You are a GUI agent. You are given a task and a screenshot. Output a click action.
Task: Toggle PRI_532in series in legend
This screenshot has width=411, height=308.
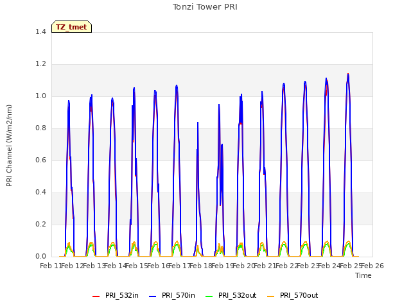[116, 295]
